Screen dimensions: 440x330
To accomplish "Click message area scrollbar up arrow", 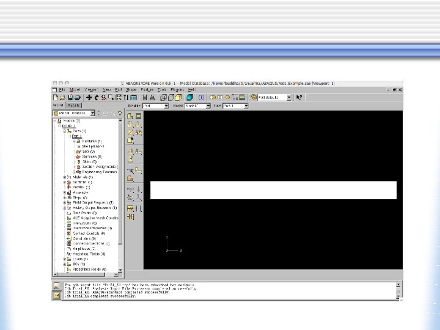I will coord(398,285).
